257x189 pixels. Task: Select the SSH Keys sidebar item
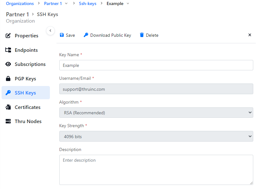(x=26, y=93)
